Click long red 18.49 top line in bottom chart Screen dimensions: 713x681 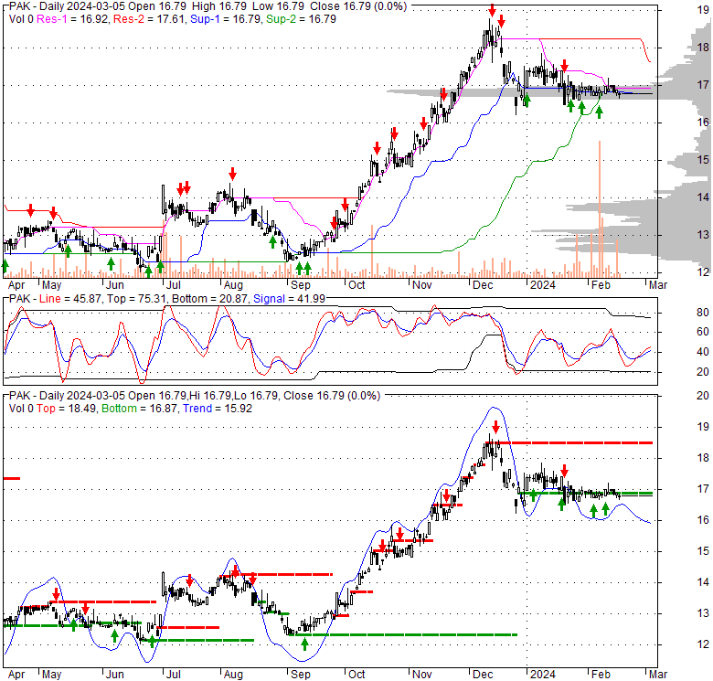pos(569,442)
